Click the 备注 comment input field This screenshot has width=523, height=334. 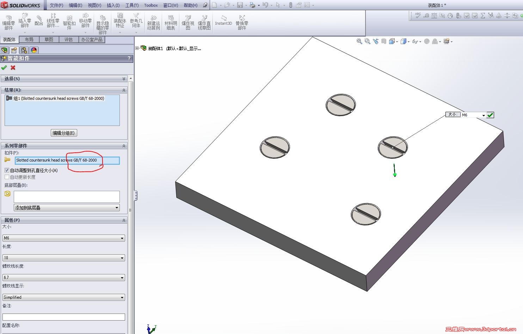click(64, 317)
